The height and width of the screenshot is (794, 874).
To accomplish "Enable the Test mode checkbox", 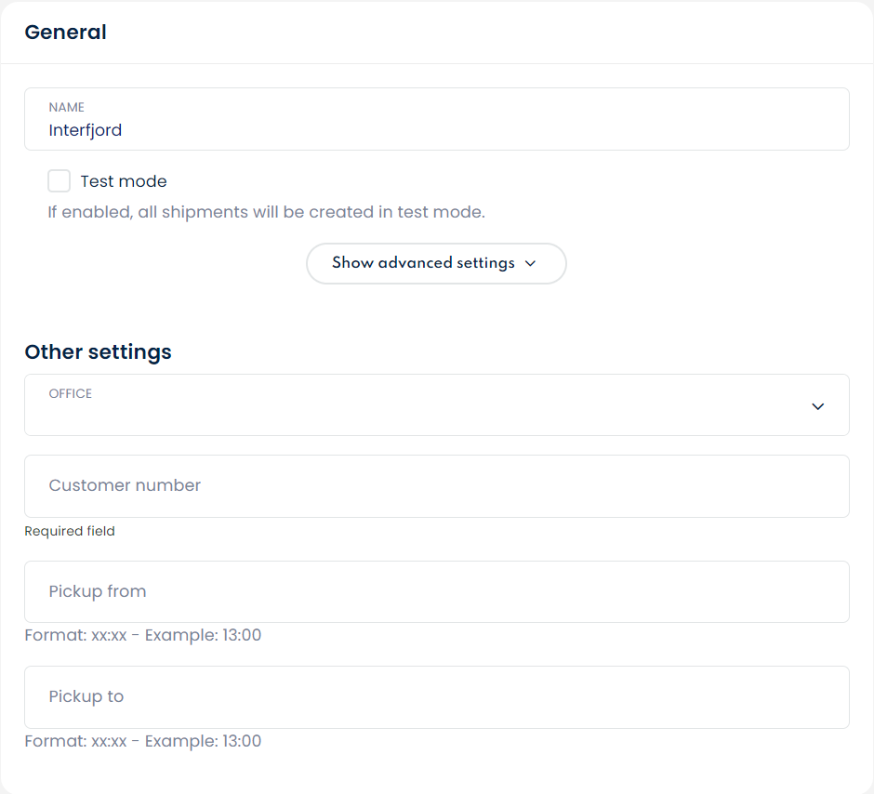I will 60,181.
